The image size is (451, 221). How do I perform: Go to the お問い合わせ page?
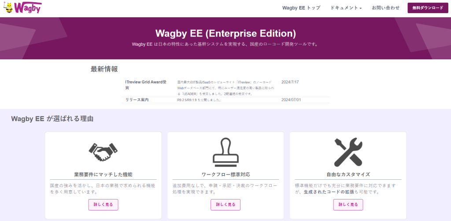pos(385,8)
